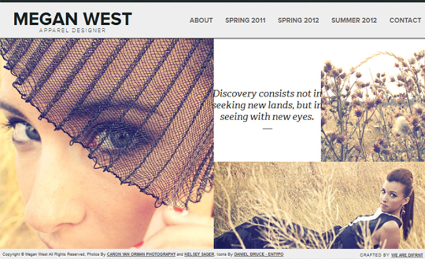
Task: Open the Contact page
Action: click(x=405, y=20)
